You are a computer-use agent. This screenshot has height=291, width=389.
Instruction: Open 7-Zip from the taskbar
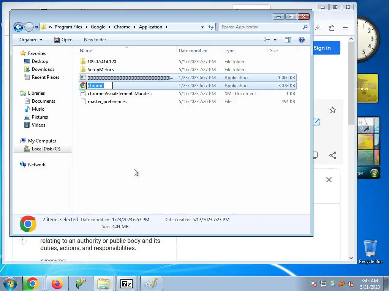click(x=127, y=283)
